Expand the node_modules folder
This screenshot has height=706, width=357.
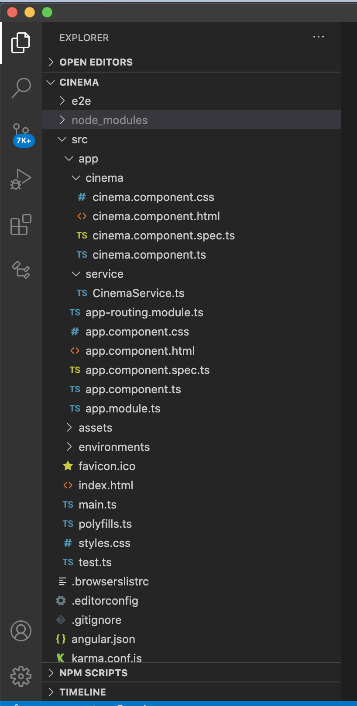109,120
